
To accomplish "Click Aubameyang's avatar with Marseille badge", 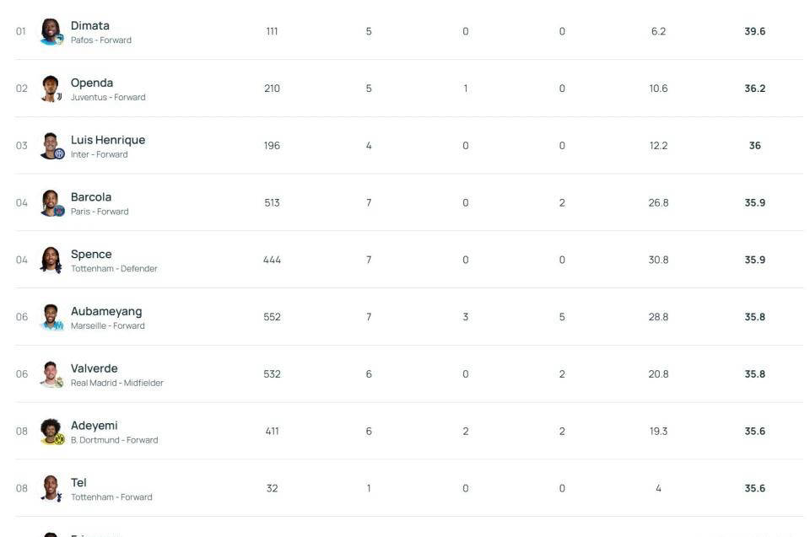I will point(51,317).
